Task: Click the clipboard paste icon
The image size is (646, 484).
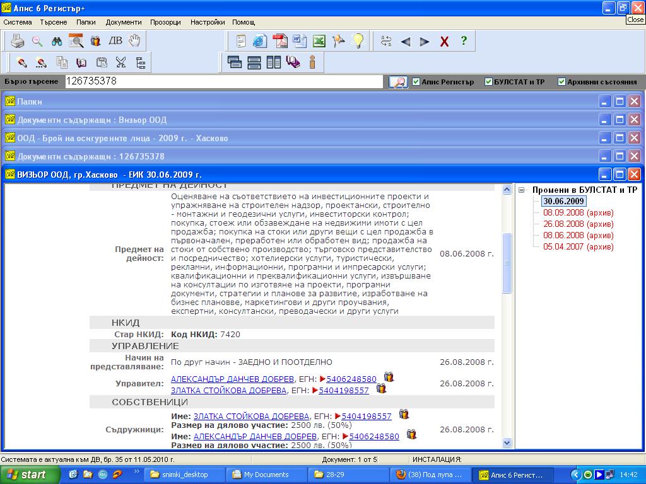Action: [x=102, y=62]
